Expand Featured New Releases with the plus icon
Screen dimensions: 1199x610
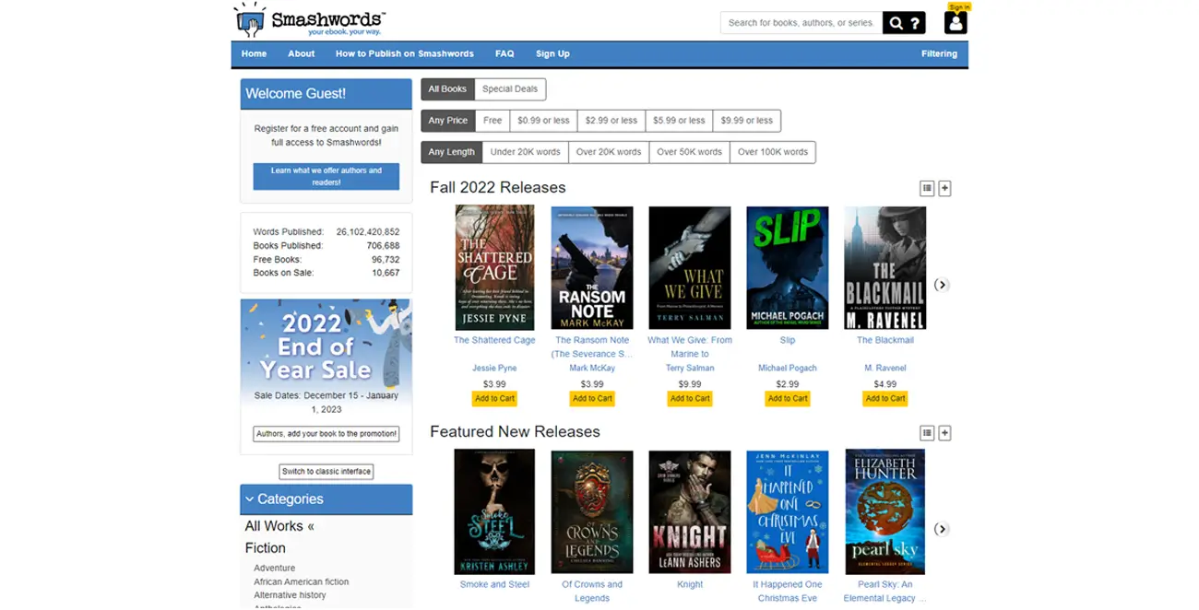944,431
